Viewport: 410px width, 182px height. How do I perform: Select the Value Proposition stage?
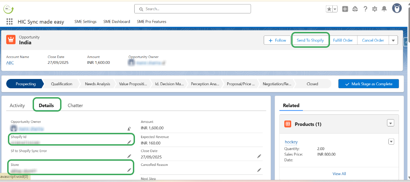click(133, 84)
